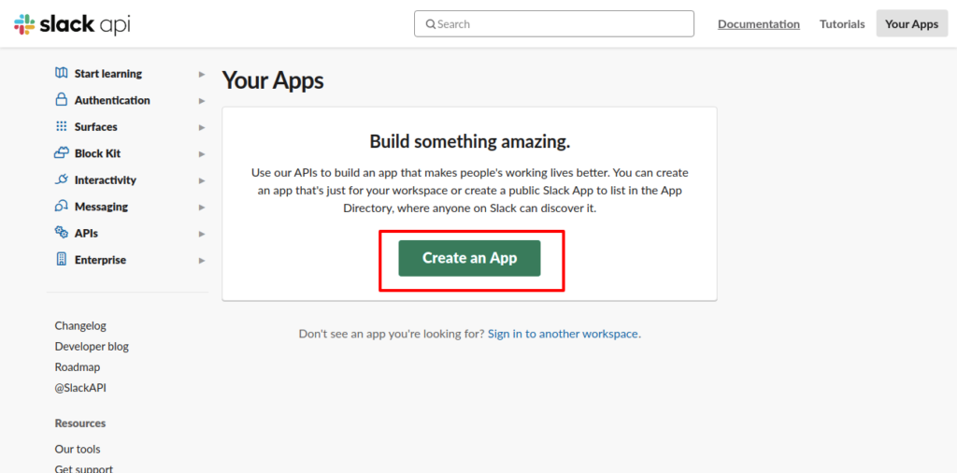Click the Messaging icon in sidebar
Image resolution: width=957 pixels, height=473 pixels.
tap(62, 207)
